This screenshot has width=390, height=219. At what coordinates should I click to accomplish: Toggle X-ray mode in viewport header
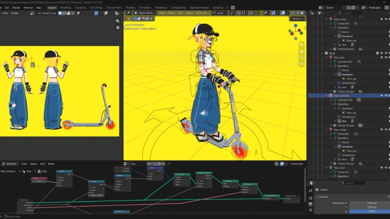click(x=293, y=13)
